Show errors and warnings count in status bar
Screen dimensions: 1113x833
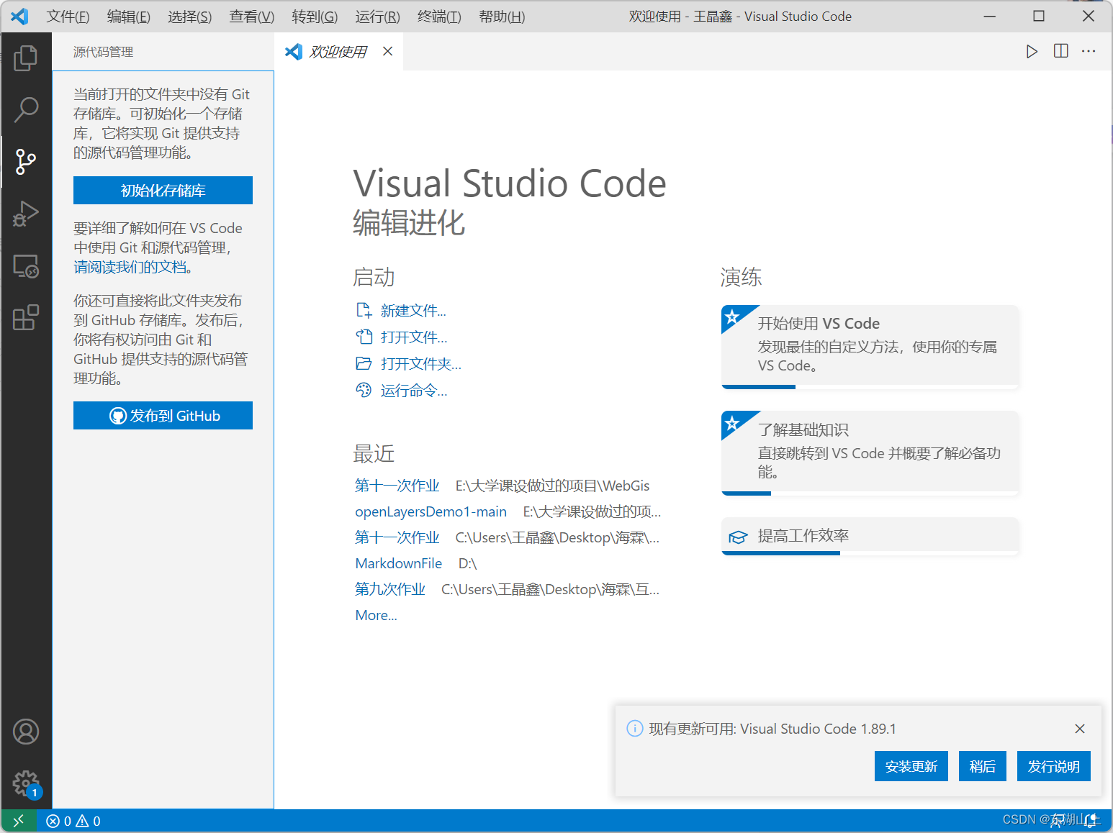pos(73,821)
